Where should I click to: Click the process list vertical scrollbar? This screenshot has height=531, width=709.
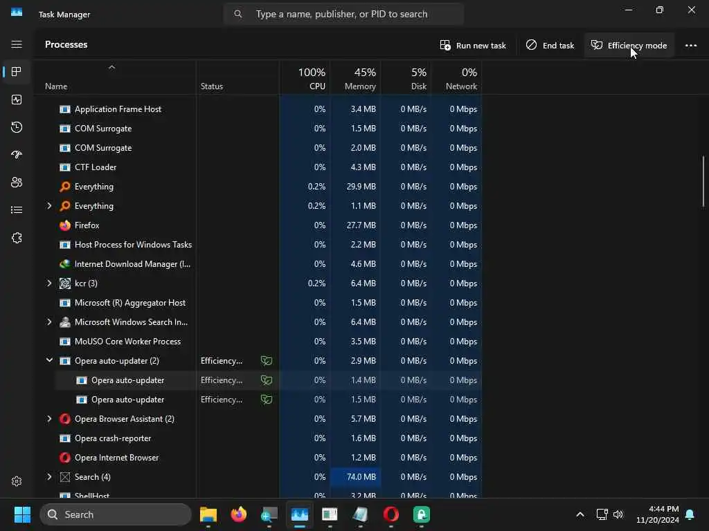pos(703,182)
